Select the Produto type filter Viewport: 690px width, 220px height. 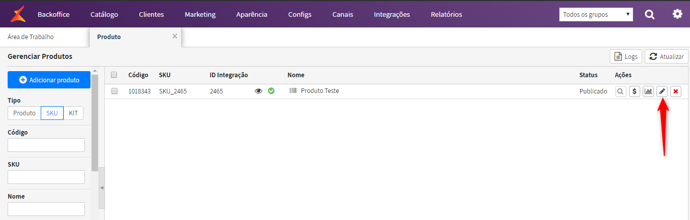pyautogui.click(x=24, y=113)
